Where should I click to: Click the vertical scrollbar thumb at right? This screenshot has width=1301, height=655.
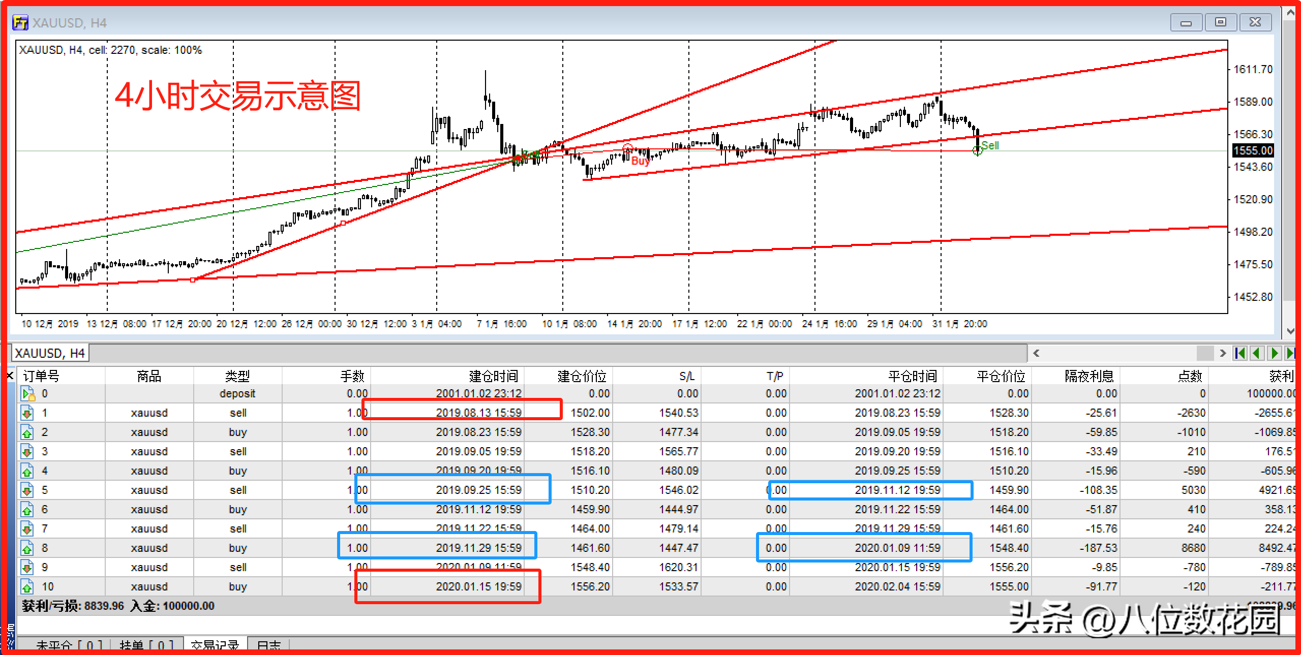(x=1290, y=161)
